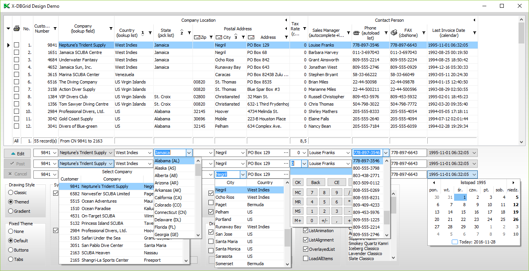Uncheck the OverlayedList checkbox

click(306, 249)
